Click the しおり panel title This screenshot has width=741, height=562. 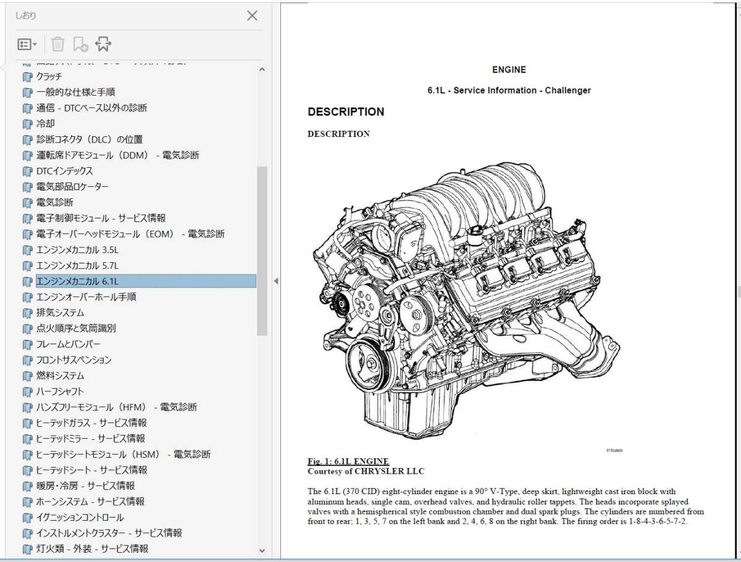(25, 16)
